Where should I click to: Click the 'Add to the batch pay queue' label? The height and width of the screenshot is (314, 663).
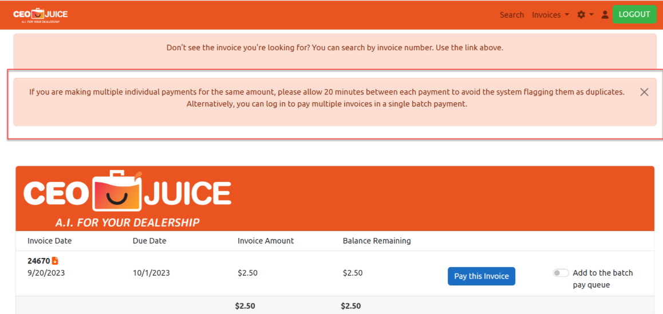click(603, 279)
